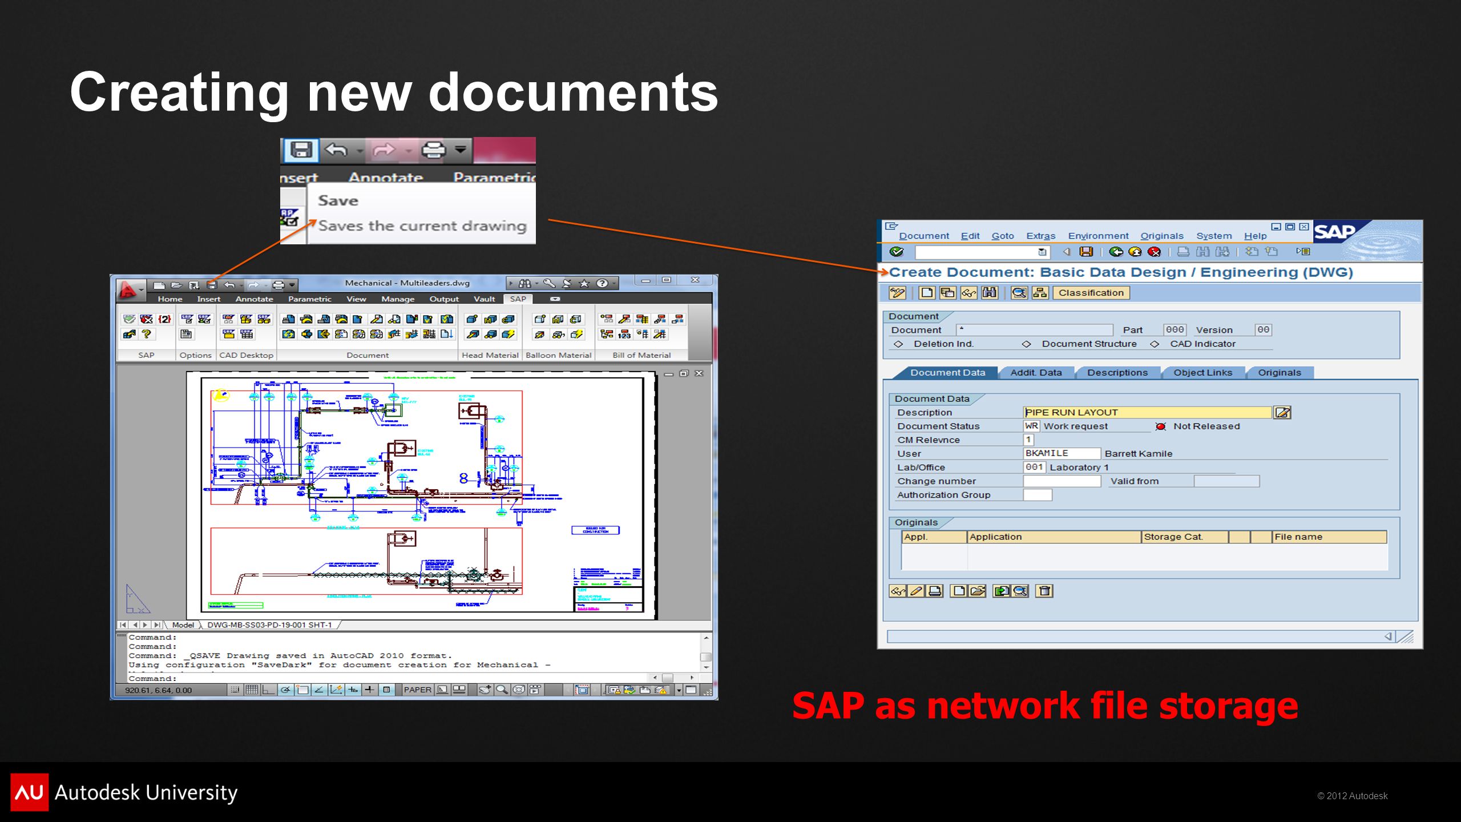Click the Descriptions tab in SAP
Image resolution: width=1461 pixels, height=822 pixels.
point(1117,373)
